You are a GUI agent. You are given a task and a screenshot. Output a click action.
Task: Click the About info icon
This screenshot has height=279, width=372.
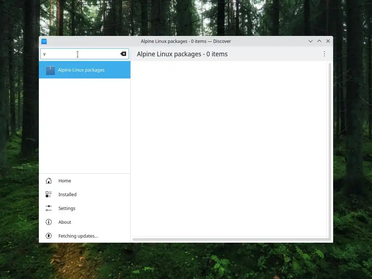point(49,222)
